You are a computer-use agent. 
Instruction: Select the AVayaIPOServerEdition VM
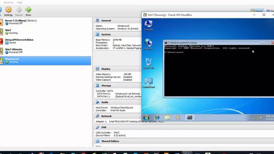45,41
